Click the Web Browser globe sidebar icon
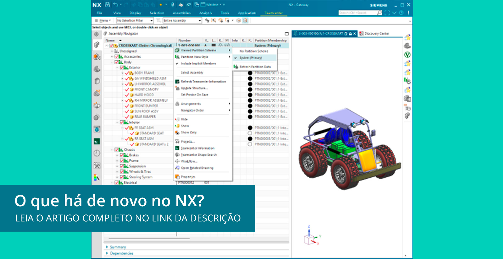The height and width of the screenshot is (259, 503). pyautogui.click(x=97, y=129)
